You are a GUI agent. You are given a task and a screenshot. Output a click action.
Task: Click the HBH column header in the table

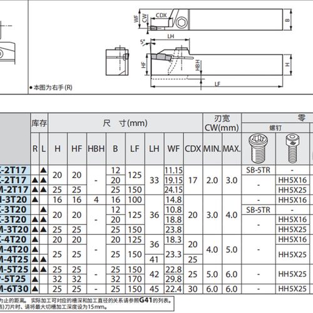click(x=96, y=149)
